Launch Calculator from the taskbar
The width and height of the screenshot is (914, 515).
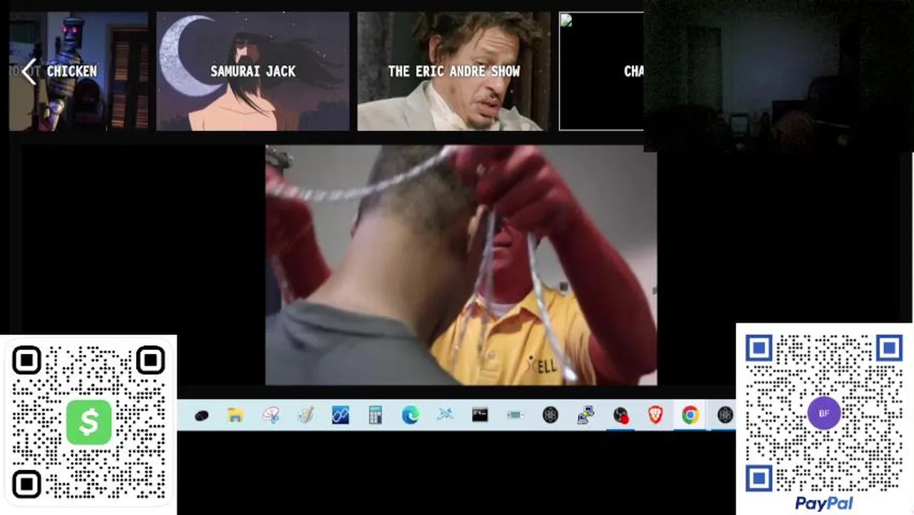click(375, 415)
